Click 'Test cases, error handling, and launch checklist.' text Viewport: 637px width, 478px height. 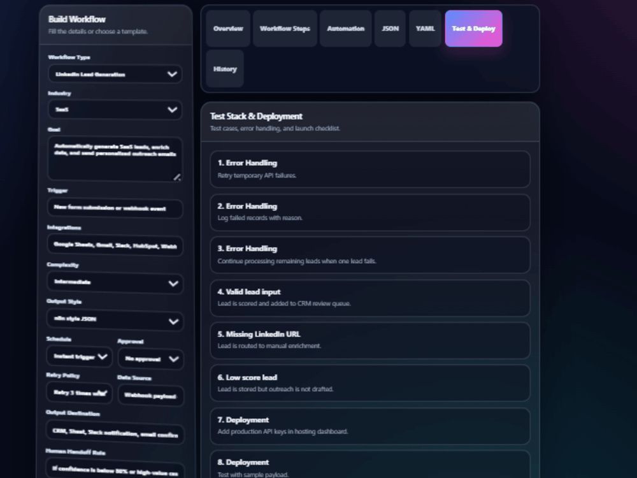[x=275, y=129]
